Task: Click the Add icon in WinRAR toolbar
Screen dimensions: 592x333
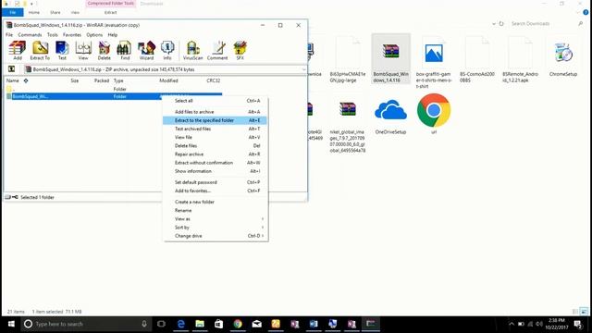Action: point(18,50)
